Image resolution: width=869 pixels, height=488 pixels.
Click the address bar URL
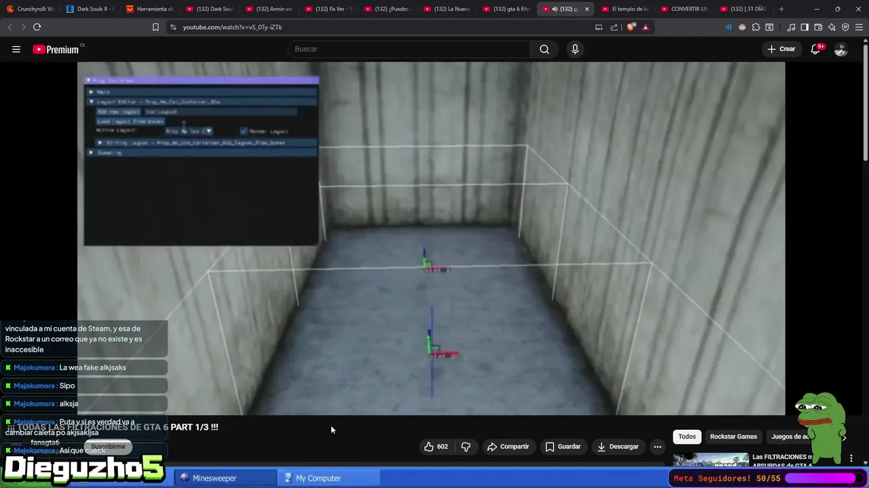coord(232,27)
